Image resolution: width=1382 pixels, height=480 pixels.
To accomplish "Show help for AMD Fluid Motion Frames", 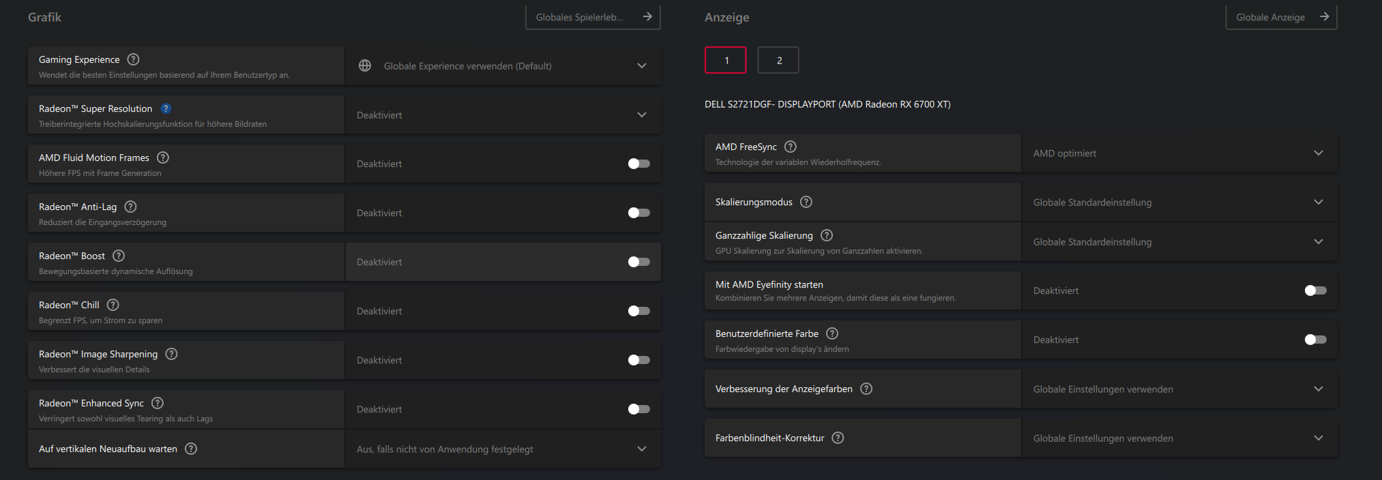I will (163, 157).
